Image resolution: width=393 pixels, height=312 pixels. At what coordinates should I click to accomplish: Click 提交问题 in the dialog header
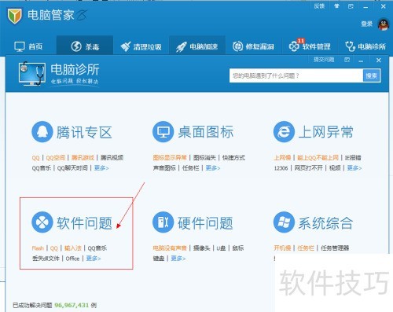point(324,60)
